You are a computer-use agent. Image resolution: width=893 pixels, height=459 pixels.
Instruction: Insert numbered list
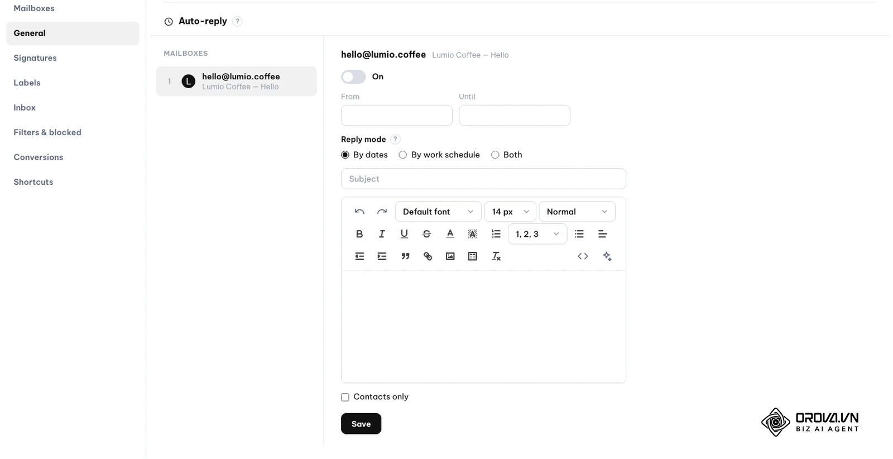pyautogui.click(x=496, y=234)
